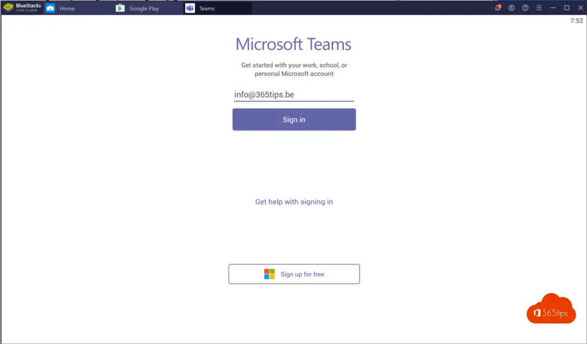Open the BlueStacks account profile icon
The width and height of the screenshot is (587, 344).
pyautogui.click(x=511, y=8)
